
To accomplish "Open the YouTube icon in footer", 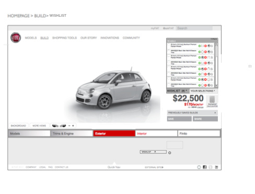I will [216, 167].
